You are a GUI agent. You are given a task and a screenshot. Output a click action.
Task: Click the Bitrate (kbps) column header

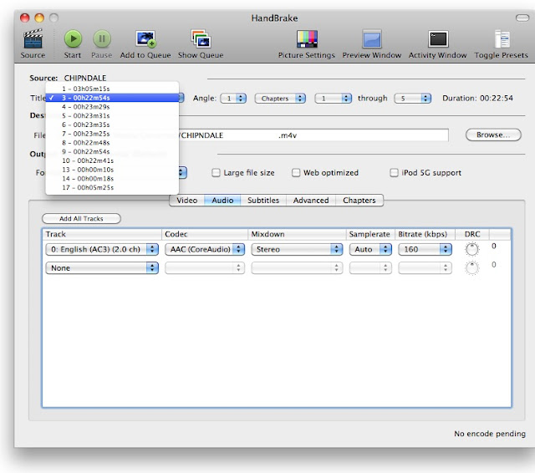pyautogui.click(x=425, y=234)
